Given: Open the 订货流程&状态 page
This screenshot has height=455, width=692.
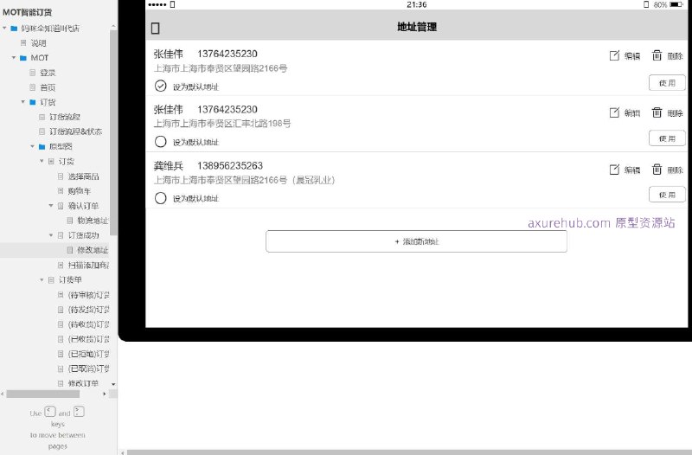Looking at the screenshot, I should tap(75, 131).
